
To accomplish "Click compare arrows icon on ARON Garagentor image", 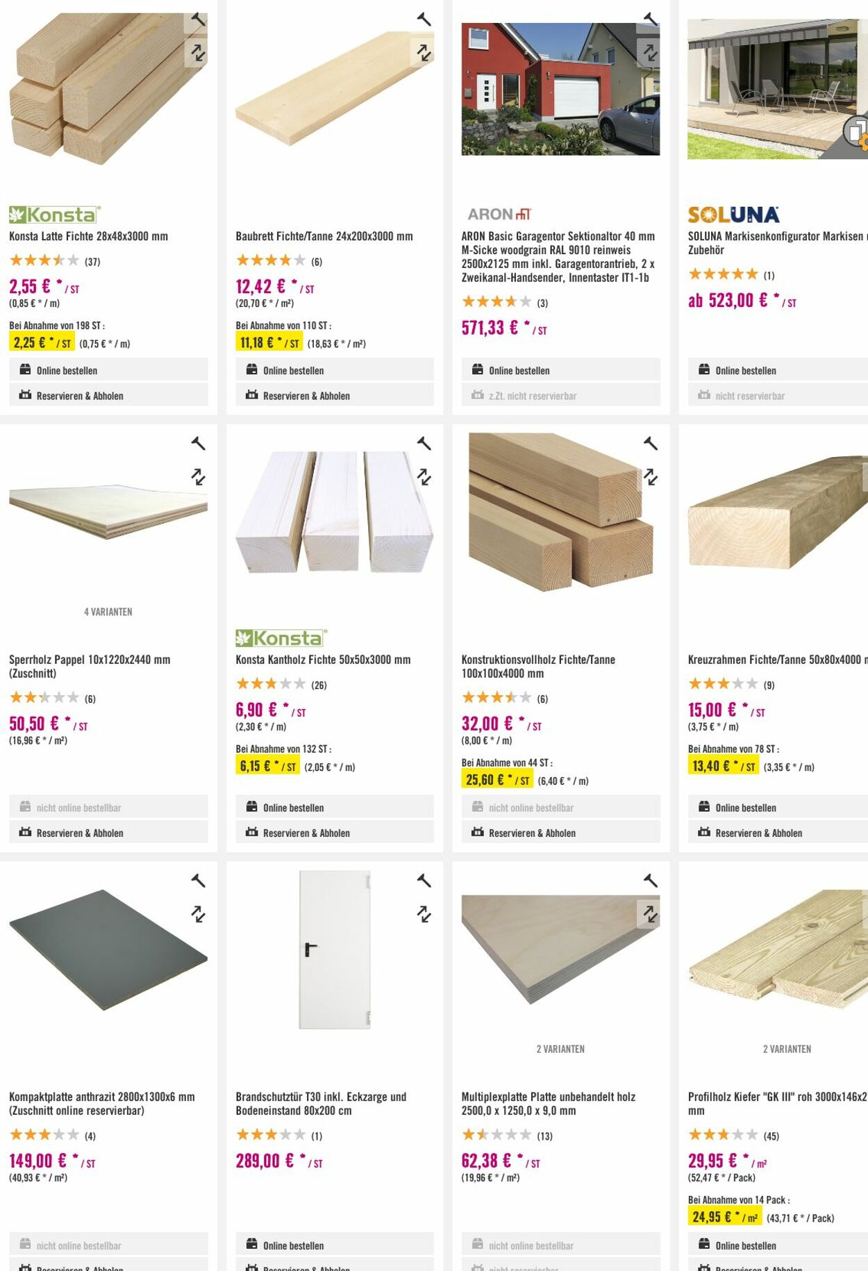I will 650,53.
